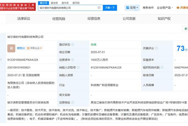Open legal representative 谢刚义 link
The width and height of the screenshot is (188, 126).
[21, 48]
